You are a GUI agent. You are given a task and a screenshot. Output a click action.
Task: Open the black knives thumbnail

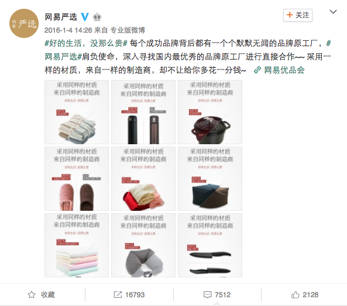pyautogui.click(x=210, y=245)
